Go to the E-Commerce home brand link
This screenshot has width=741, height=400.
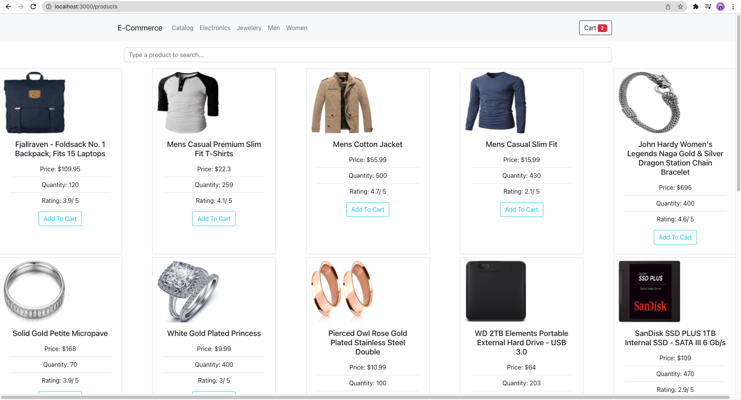pos(140,28)
